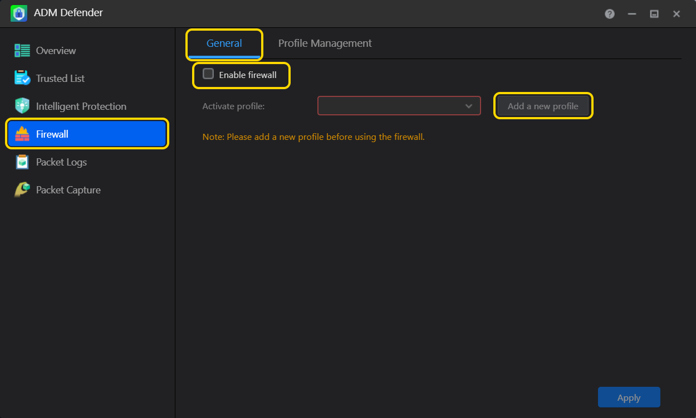Click the Apply button
The width and height of the screenshot is (696, 418).
pyautogui.click(x=629, y=397)
